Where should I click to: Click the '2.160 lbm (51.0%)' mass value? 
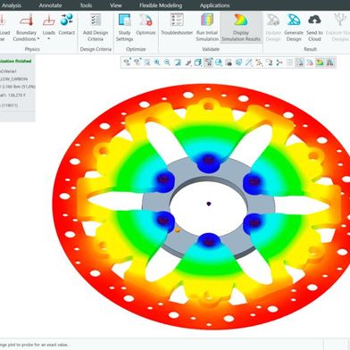point(18,87)
